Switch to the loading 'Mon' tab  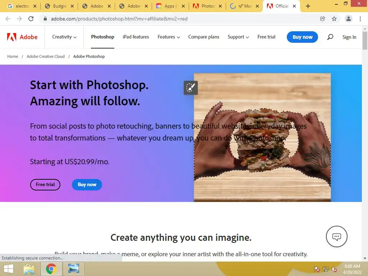pyautogui.click(x=244, y=6)
